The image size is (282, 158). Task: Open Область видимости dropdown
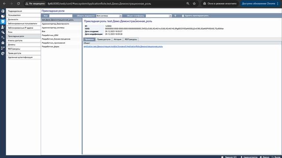coord(109,16)
